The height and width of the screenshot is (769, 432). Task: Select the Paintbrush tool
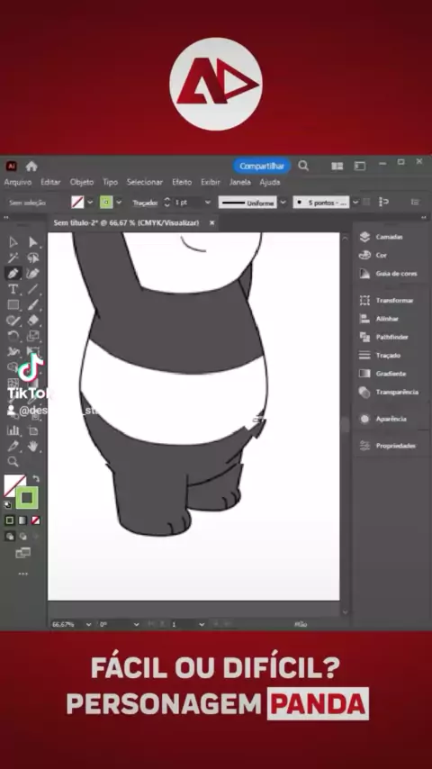point(33,304)
